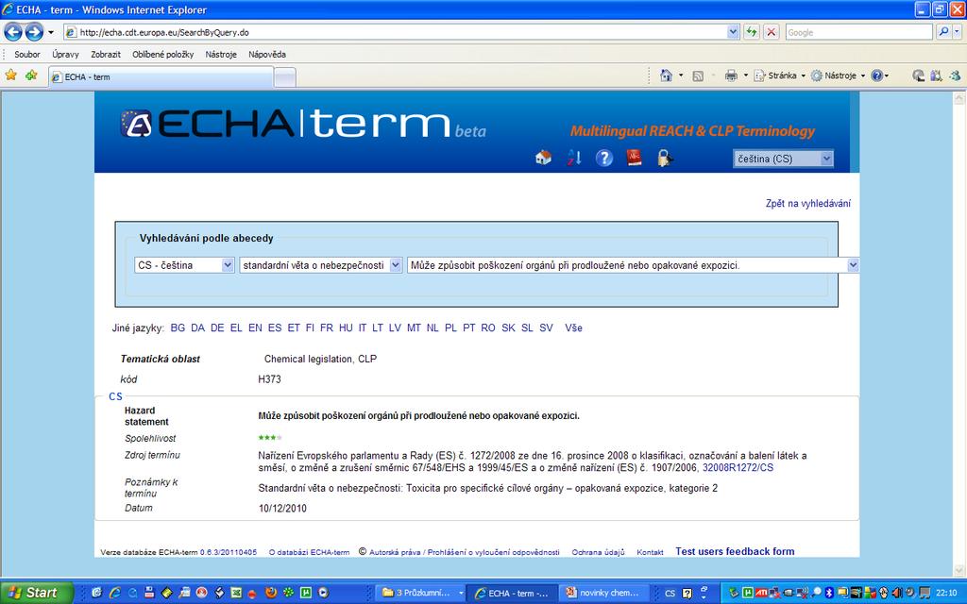967x604 pixels.
Task: Click the O databázi ECHA-term footer link
Action: [309, 552]
